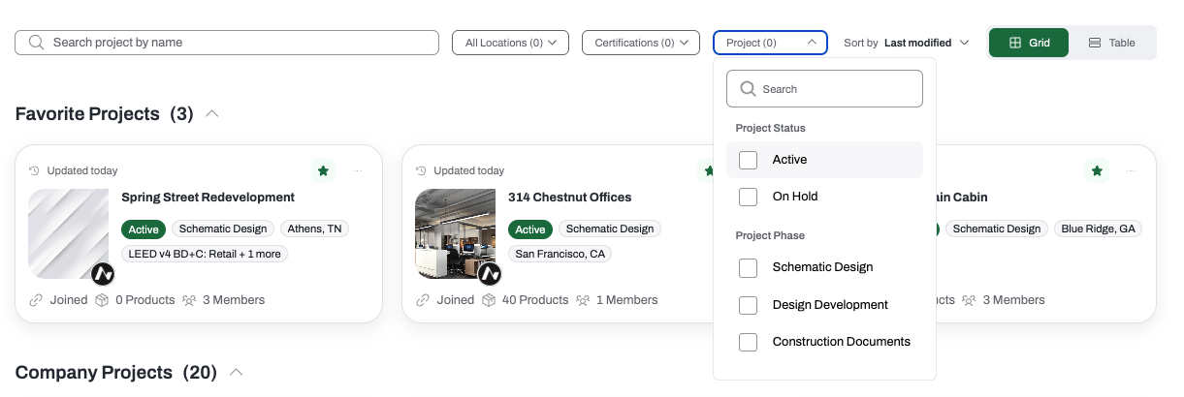Switch to Table view
The height and width of the screenshot is (397, 1184).
click(1112, 43)
